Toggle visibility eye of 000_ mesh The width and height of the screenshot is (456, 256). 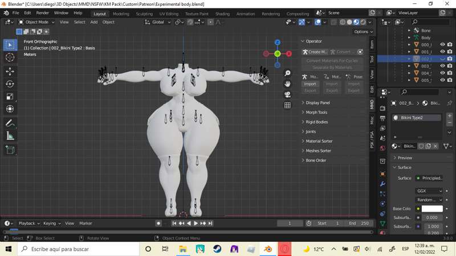point(442,44)
